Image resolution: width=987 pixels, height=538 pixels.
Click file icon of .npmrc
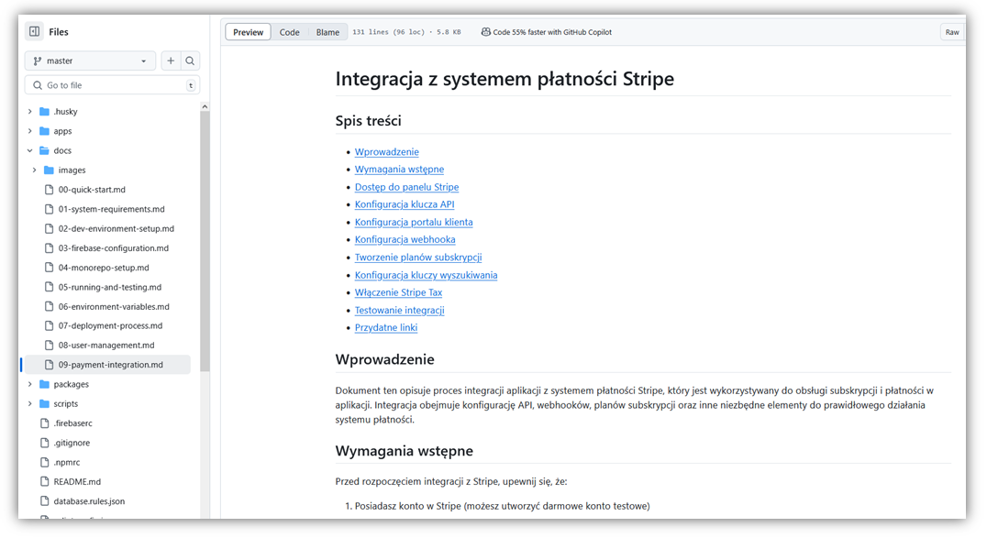pyautogui.click(x=44, y=462)
